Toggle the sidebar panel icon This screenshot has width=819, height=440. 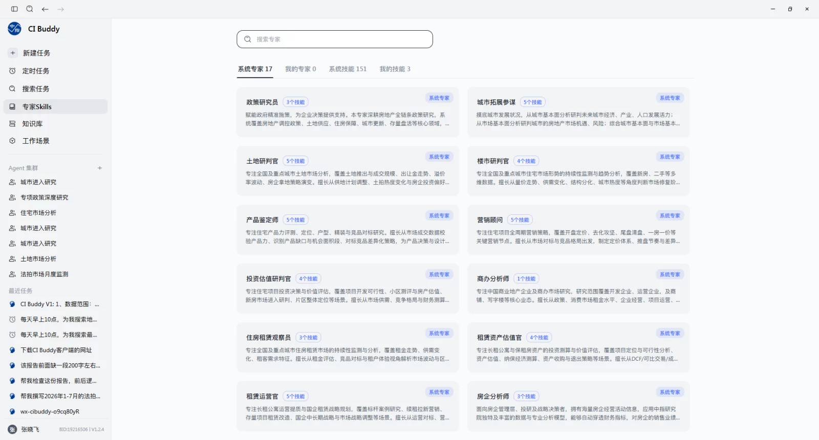coord(14,9)
